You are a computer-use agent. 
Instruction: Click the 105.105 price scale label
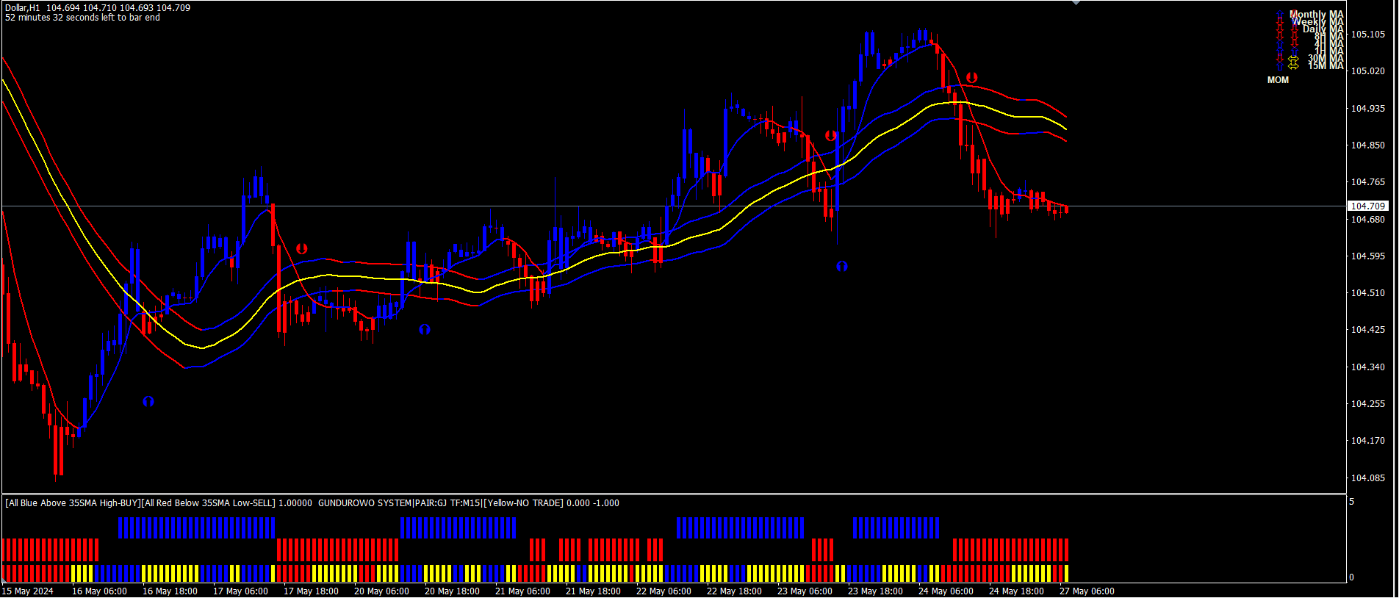(x=1368, y=35)
